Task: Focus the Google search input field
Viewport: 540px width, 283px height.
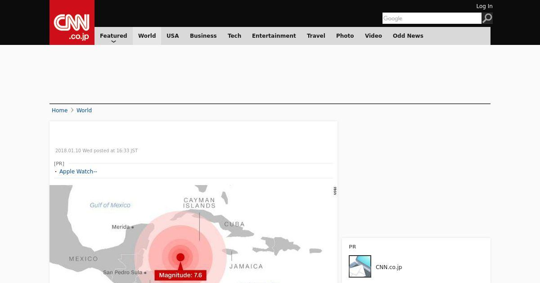Action: (x=432, y=18)
